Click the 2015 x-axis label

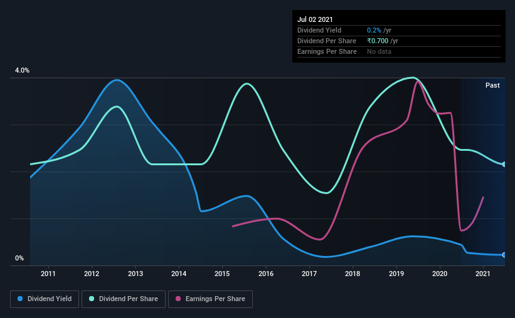click(222, 274)
